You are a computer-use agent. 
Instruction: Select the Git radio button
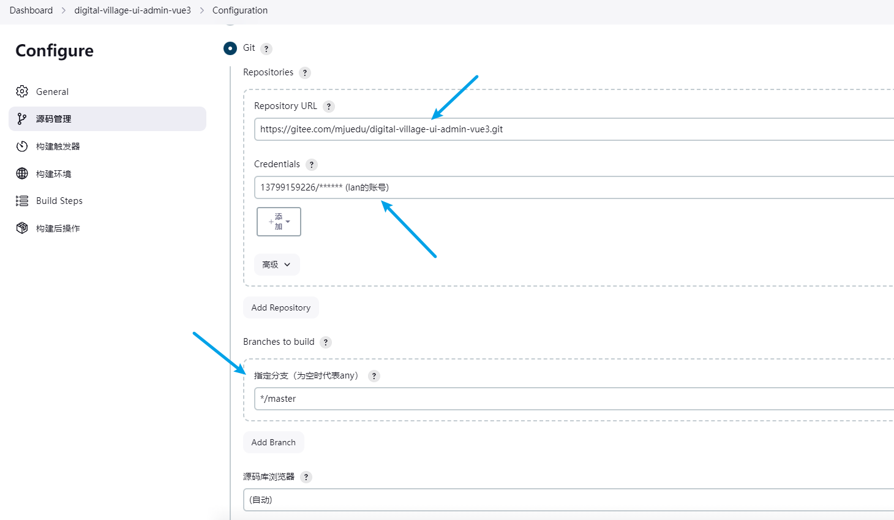coord(230,48)
